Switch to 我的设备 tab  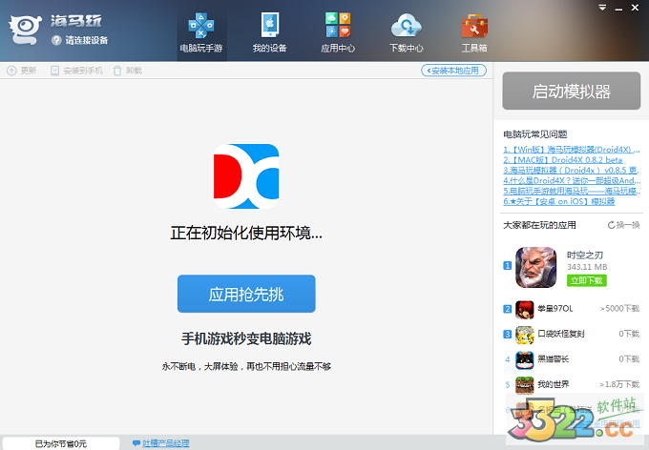[269, 33]
